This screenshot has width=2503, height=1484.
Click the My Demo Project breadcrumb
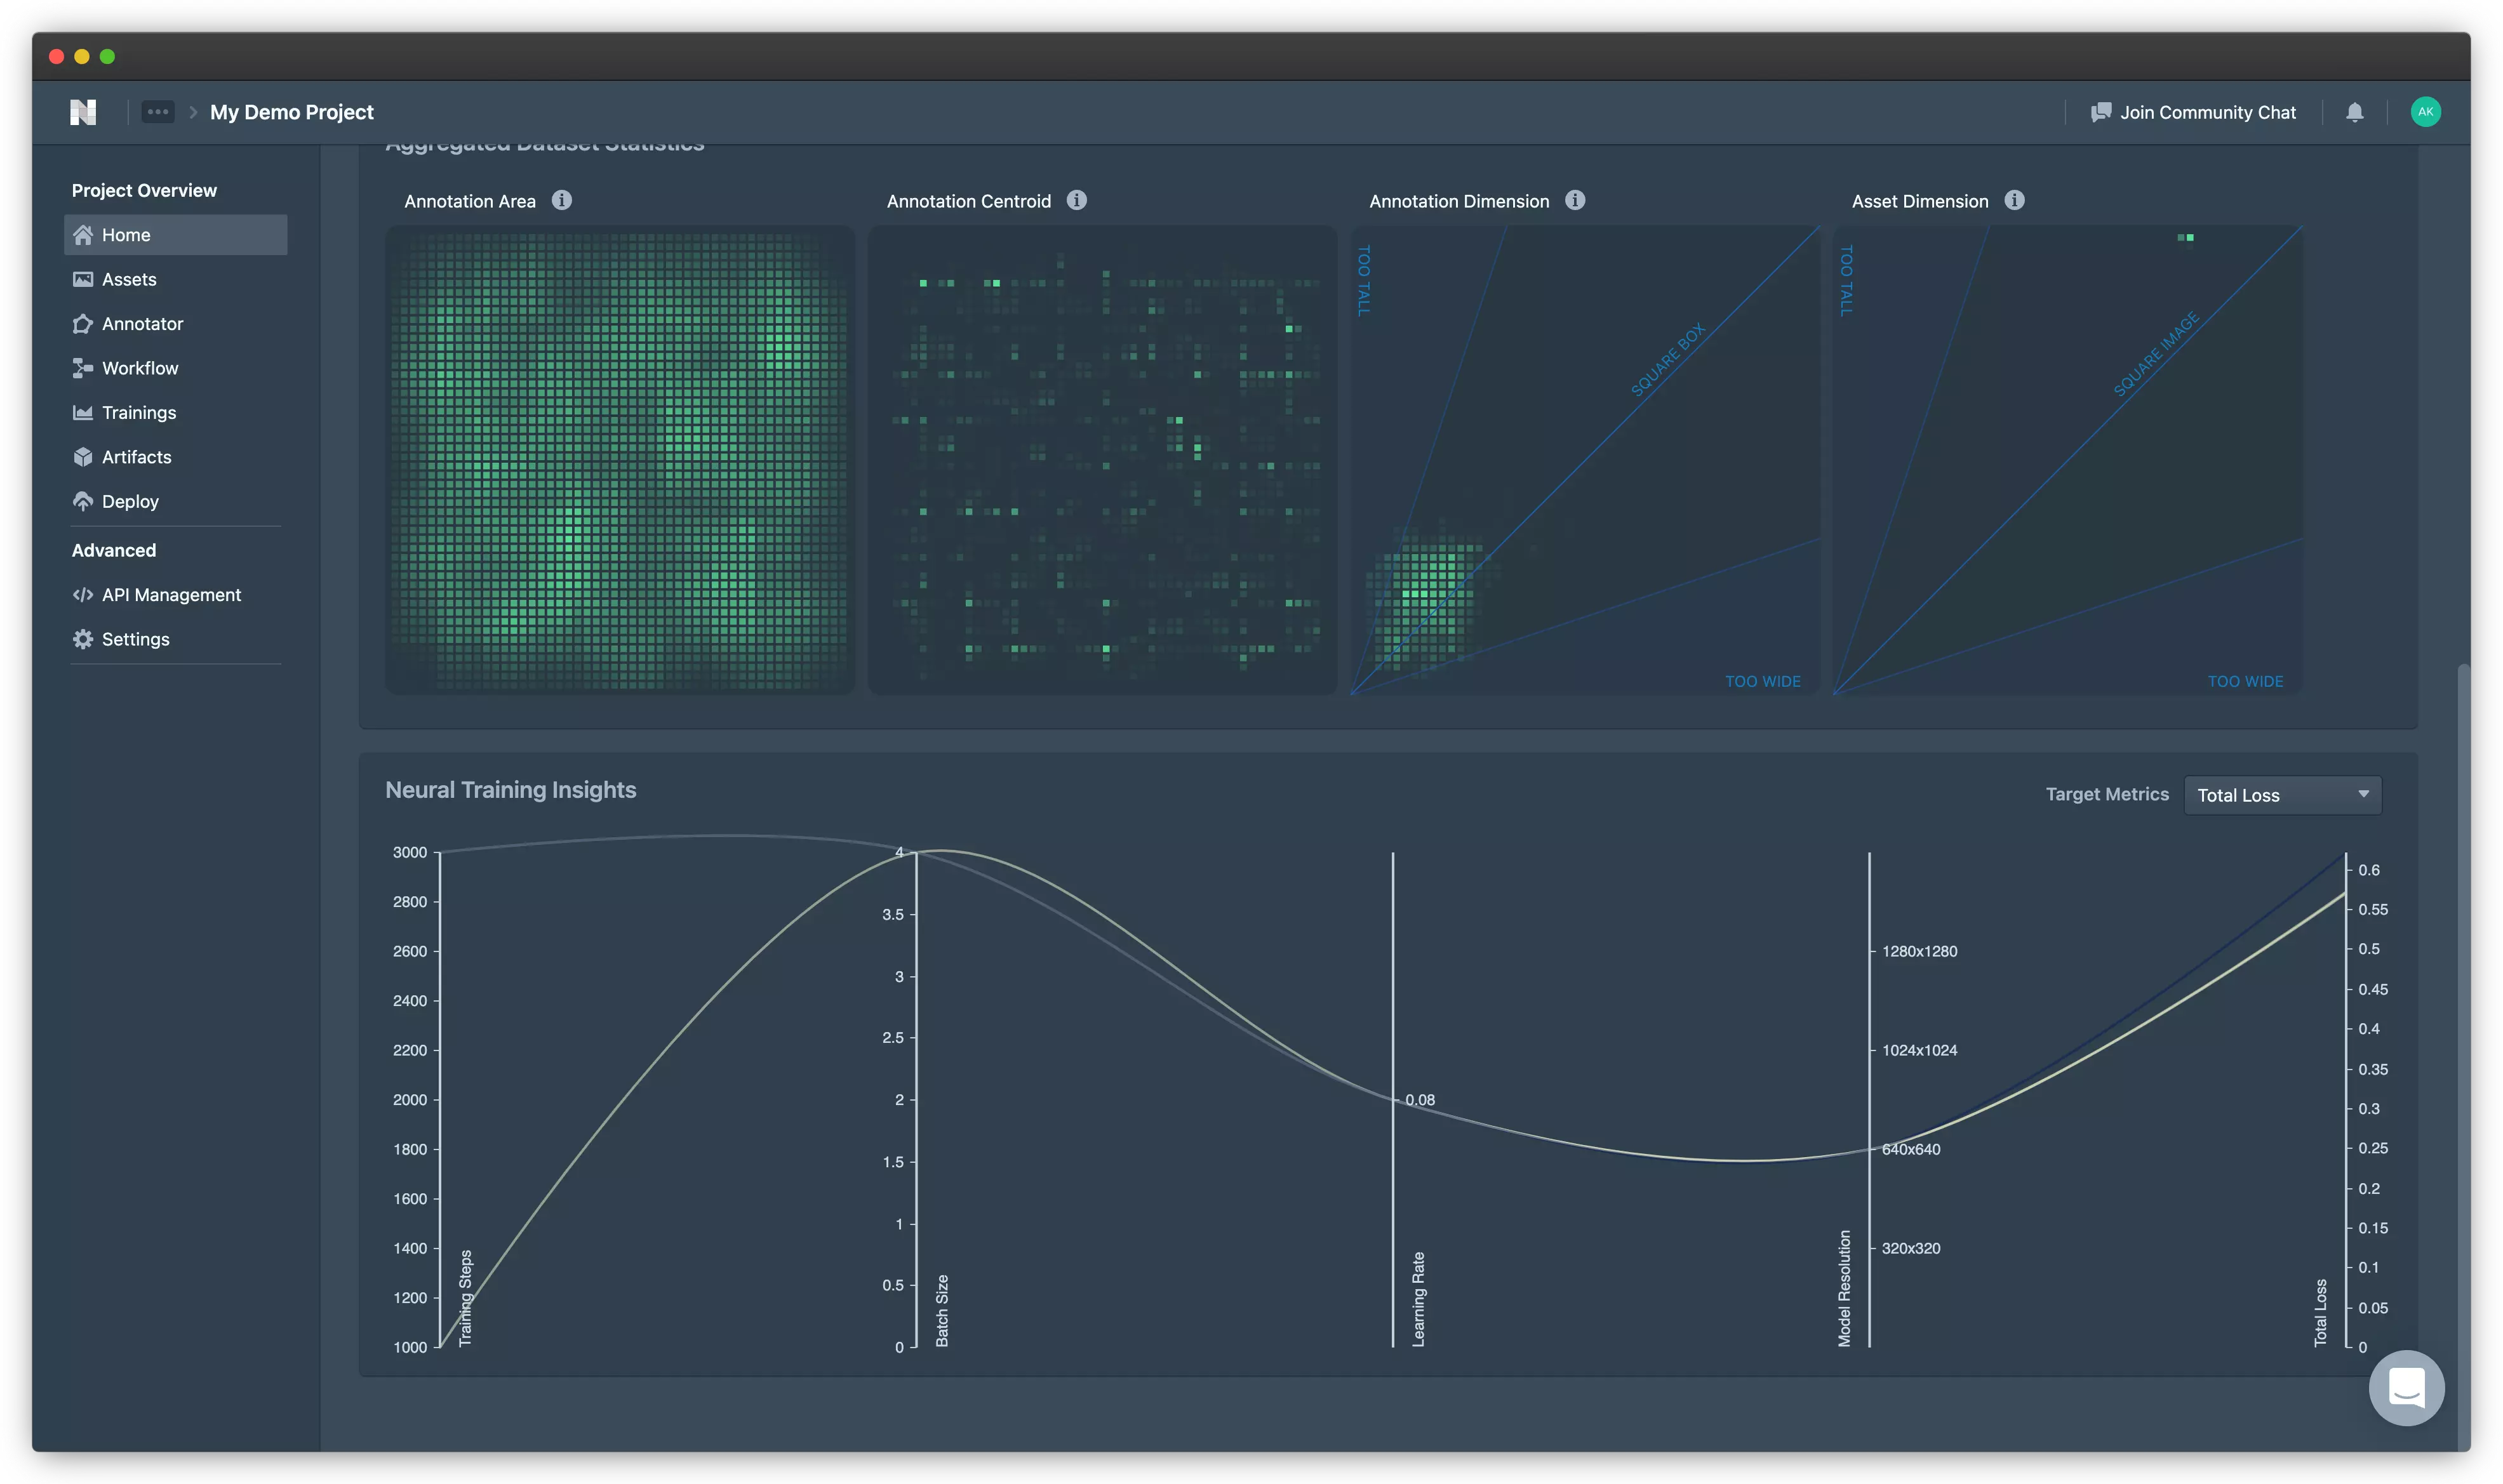click(x=291, y=112)
